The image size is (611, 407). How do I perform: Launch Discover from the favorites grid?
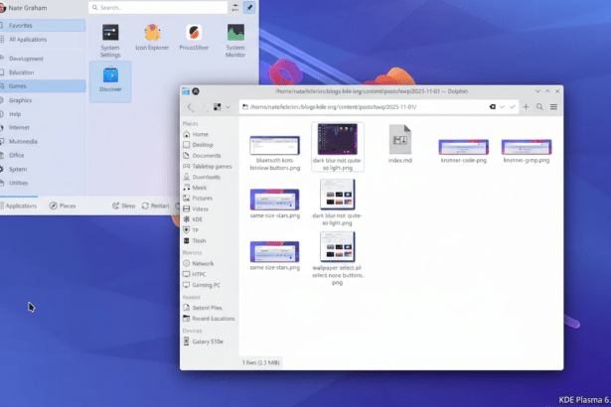(110, 81)
